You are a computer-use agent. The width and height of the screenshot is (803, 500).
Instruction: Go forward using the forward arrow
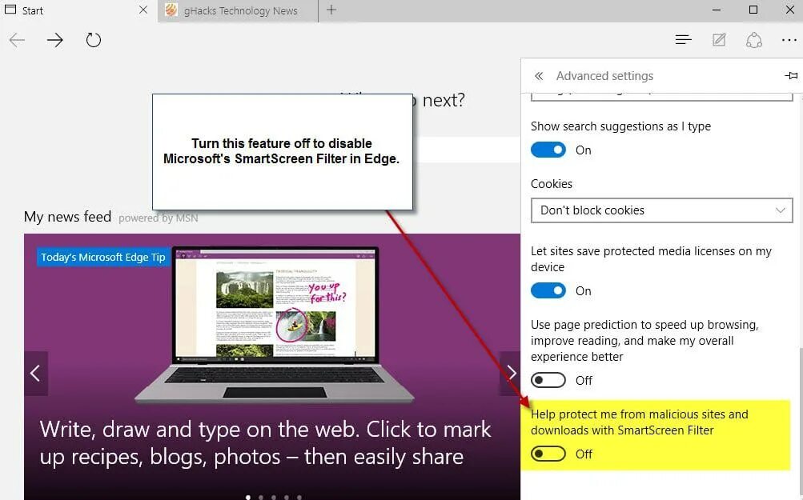54,40
